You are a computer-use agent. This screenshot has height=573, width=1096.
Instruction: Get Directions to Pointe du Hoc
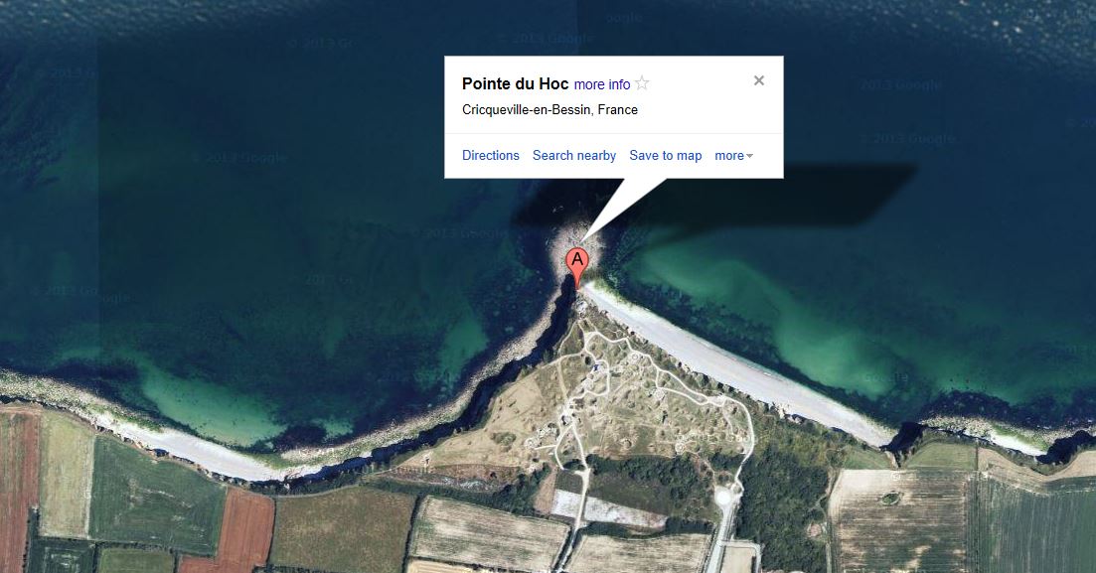491,155
